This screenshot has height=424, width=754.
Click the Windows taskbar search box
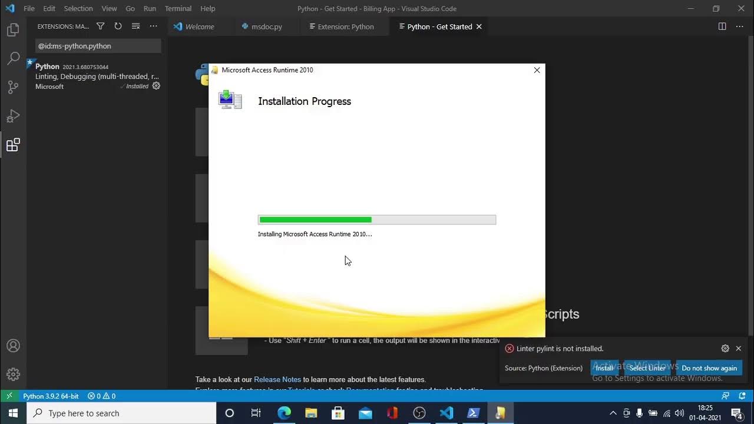coord(122,413)
